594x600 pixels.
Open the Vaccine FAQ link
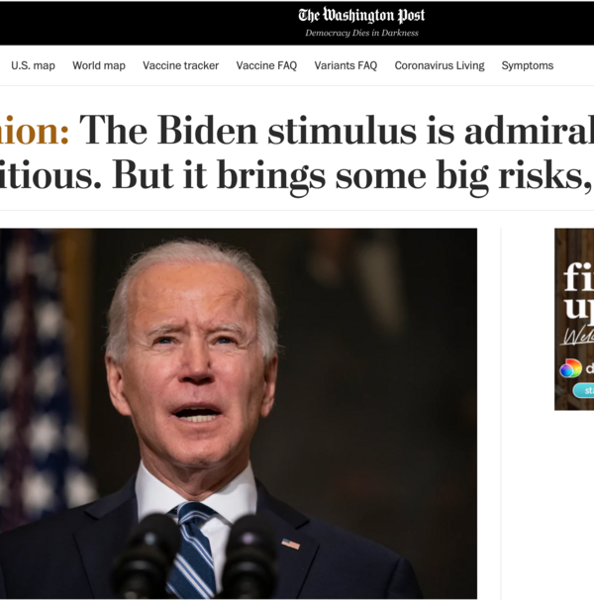pos(266,65)
